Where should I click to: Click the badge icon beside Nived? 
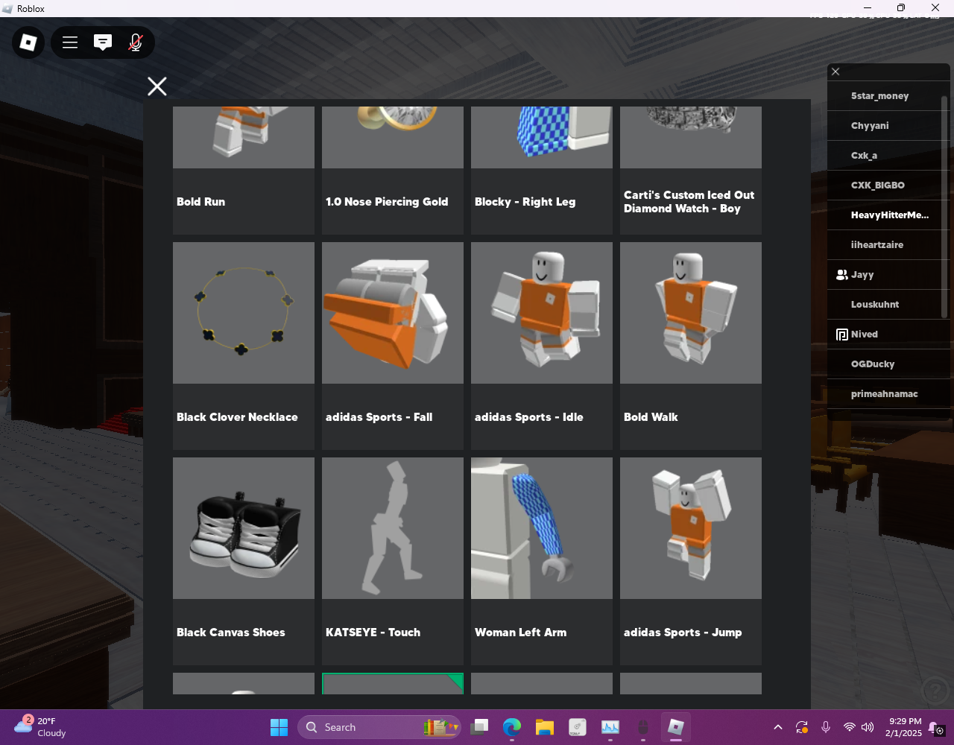point(842,335)
